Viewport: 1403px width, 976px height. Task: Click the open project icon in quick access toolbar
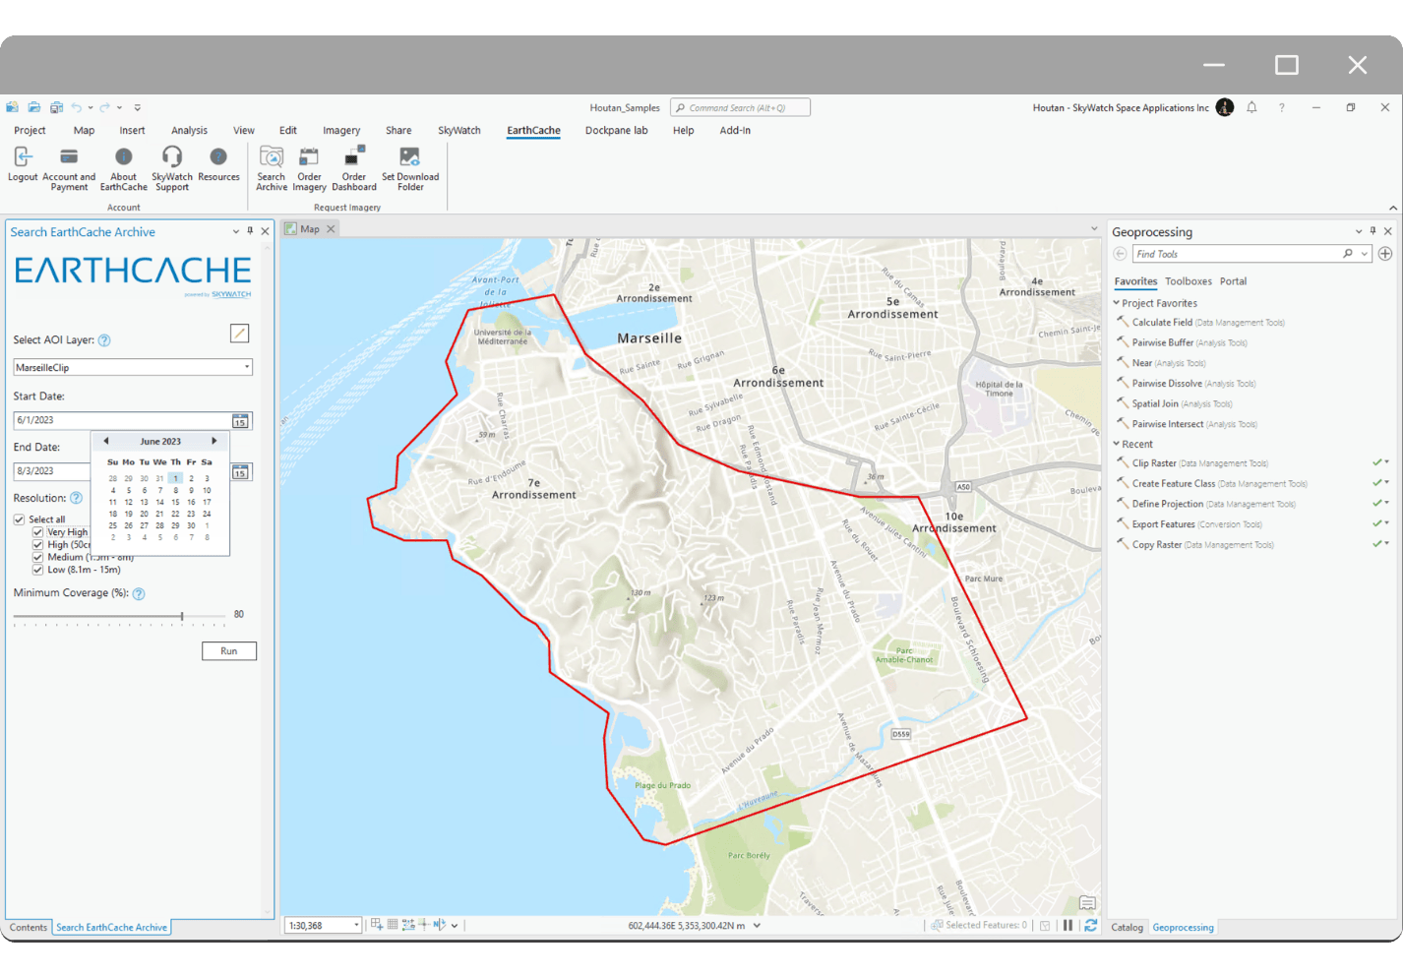[34, 107]
